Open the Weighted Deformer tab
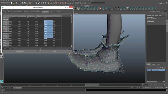This screenshot has height=94, width=168. click(x=18, y=12)
